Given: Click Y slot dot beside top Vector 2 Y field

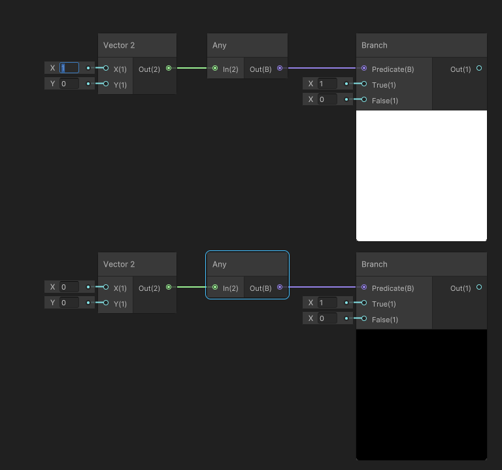Looking at the screenshot, I should (88, 84).
